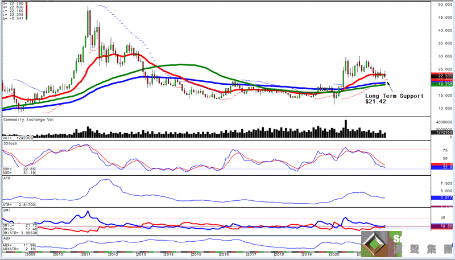Click the ATR indicator panel title

coord(7,178)
